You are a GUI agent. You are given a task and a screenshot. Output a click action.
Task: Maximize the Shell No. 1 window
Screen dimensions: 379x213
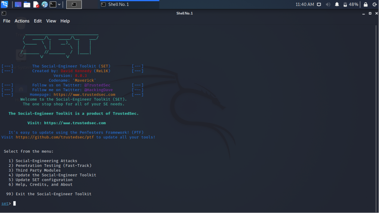click(x=370, y=13)
